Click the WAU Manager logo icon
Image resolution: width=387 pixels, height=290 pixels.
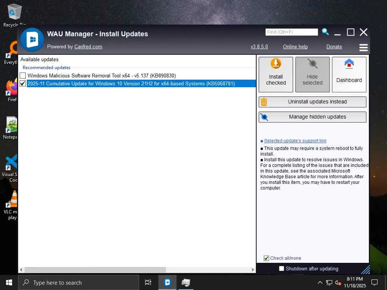(32, 40)
